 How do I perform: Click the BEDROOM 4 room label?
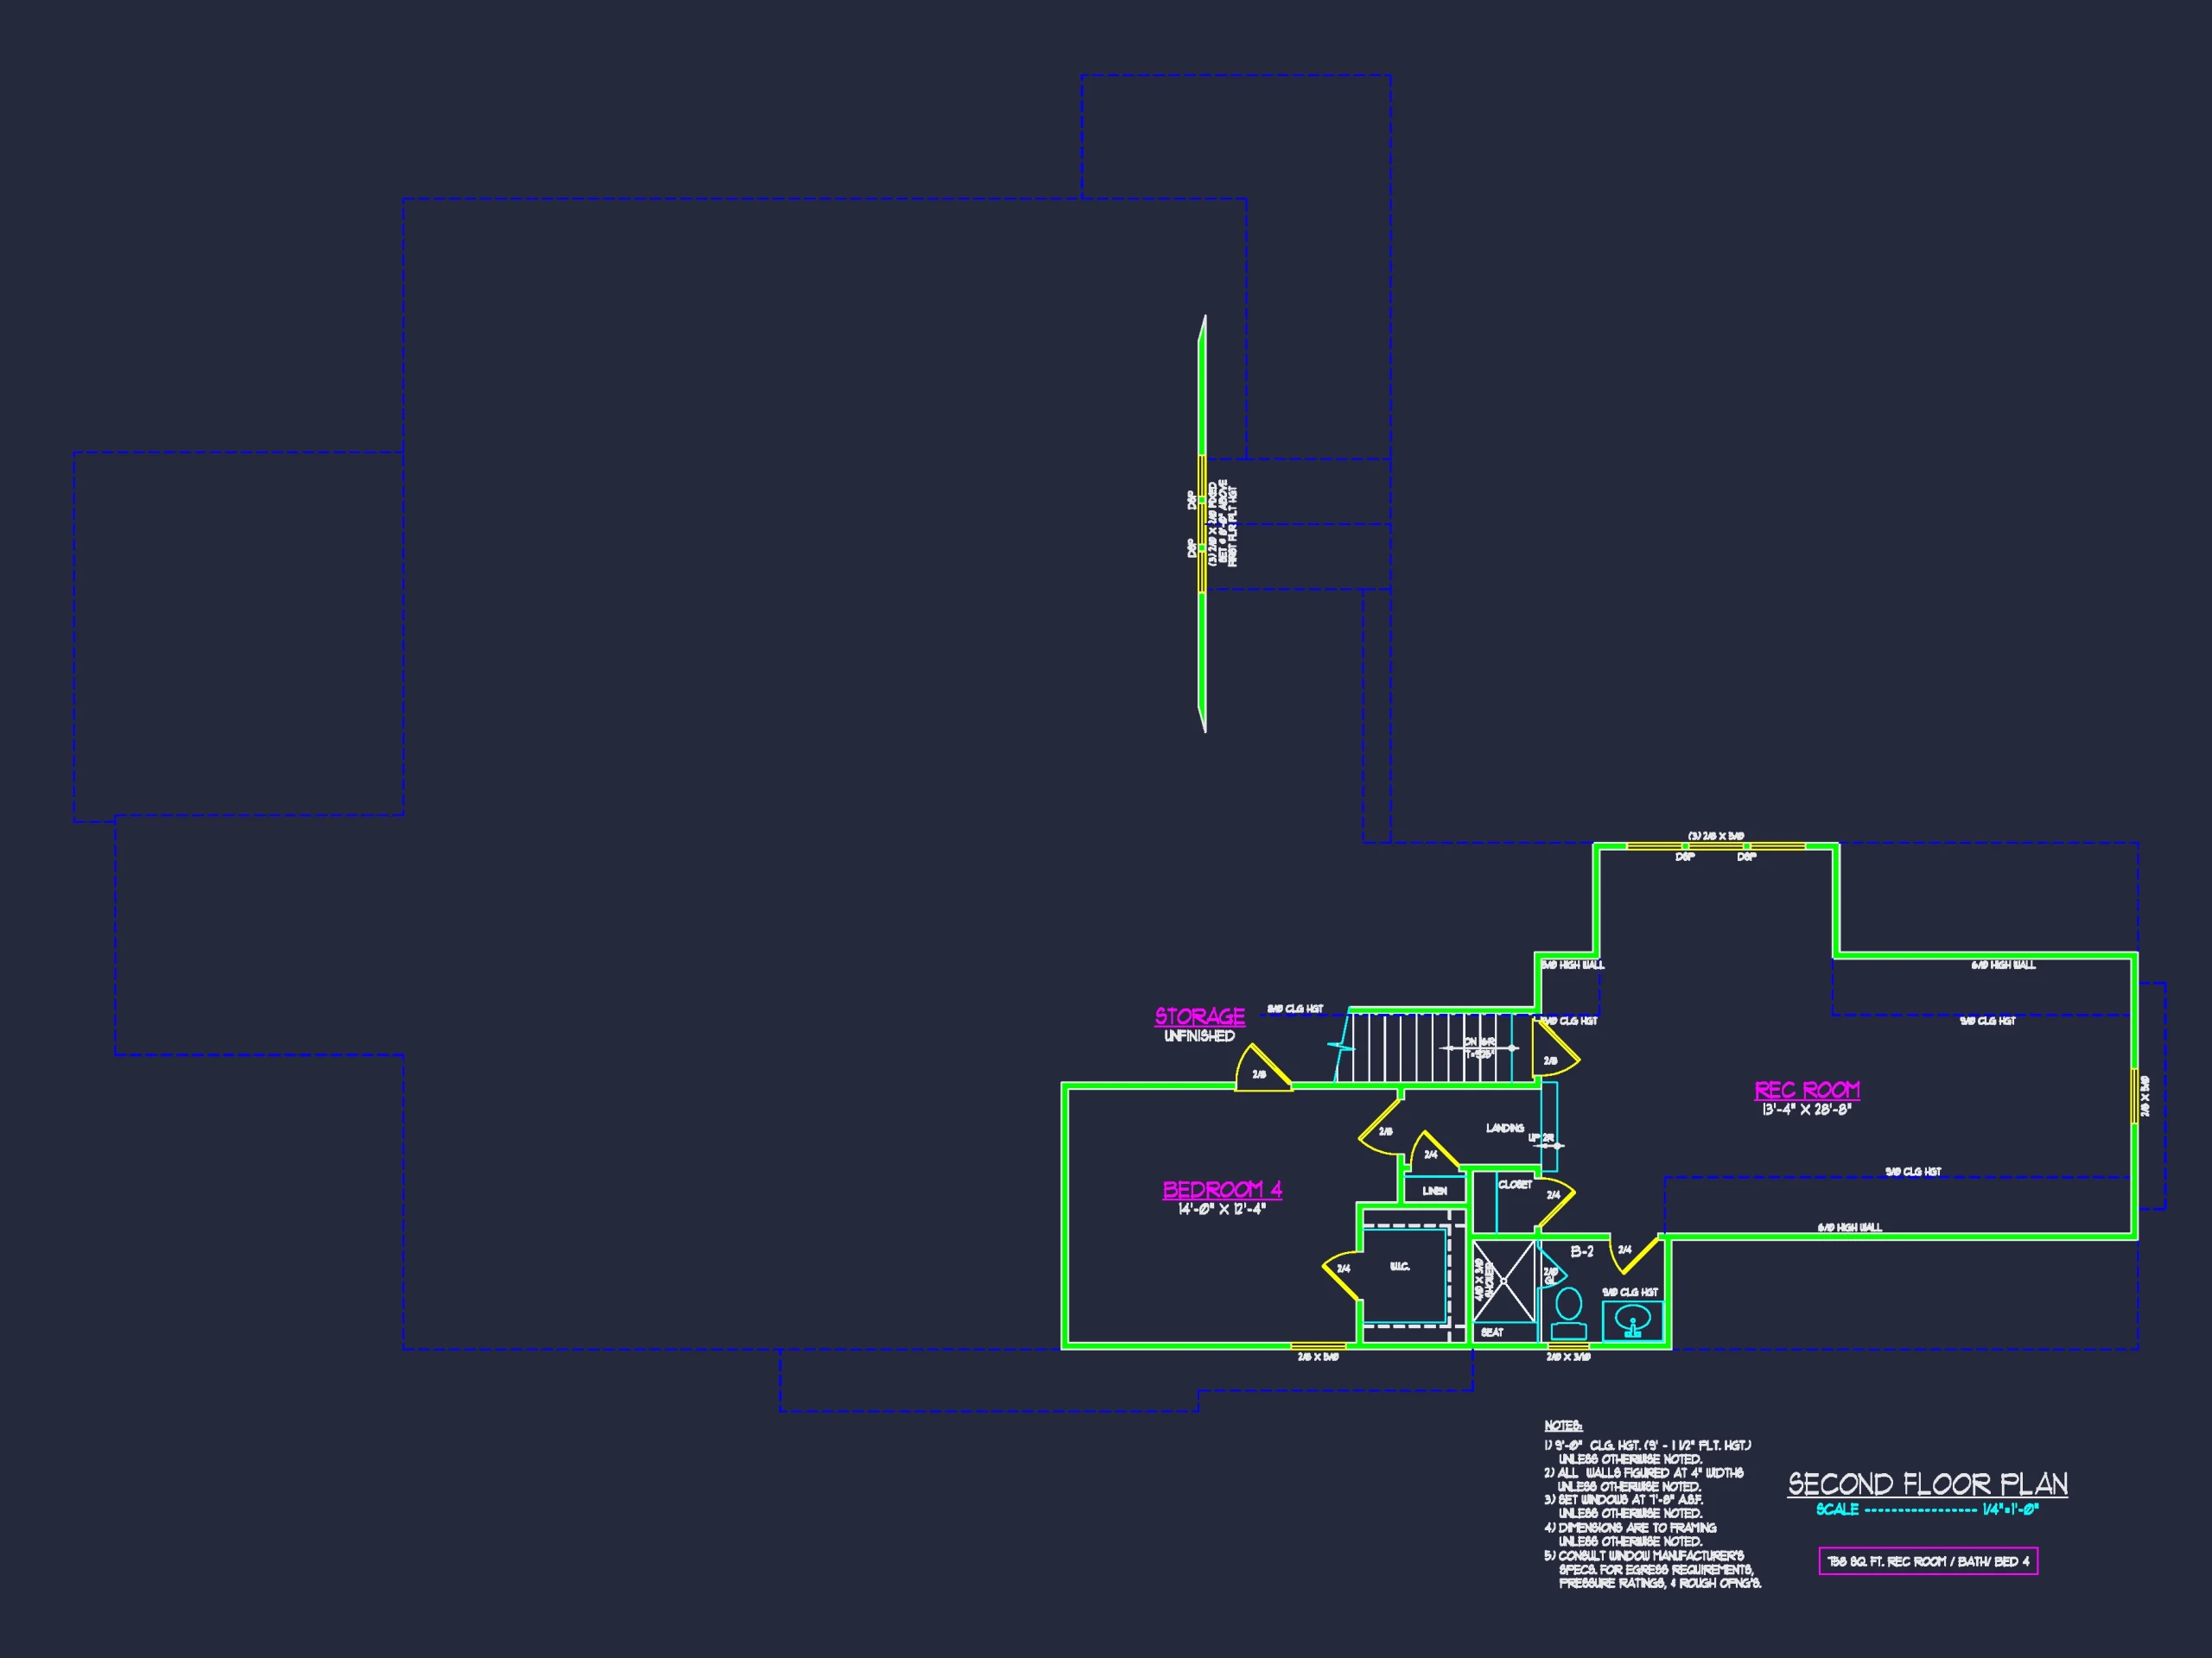tap(1222, 1189)
